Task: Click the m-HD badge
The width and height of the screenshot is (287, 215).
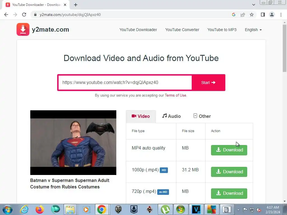Action: click(163, 192)
